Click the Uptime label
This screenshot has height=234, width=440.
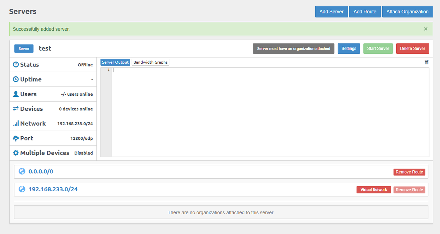point(31,79)
